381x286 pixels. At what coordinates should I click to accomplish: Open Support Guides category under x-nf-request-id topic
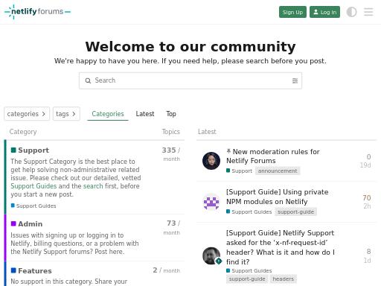pyautogui.click(x=249, y=270)
